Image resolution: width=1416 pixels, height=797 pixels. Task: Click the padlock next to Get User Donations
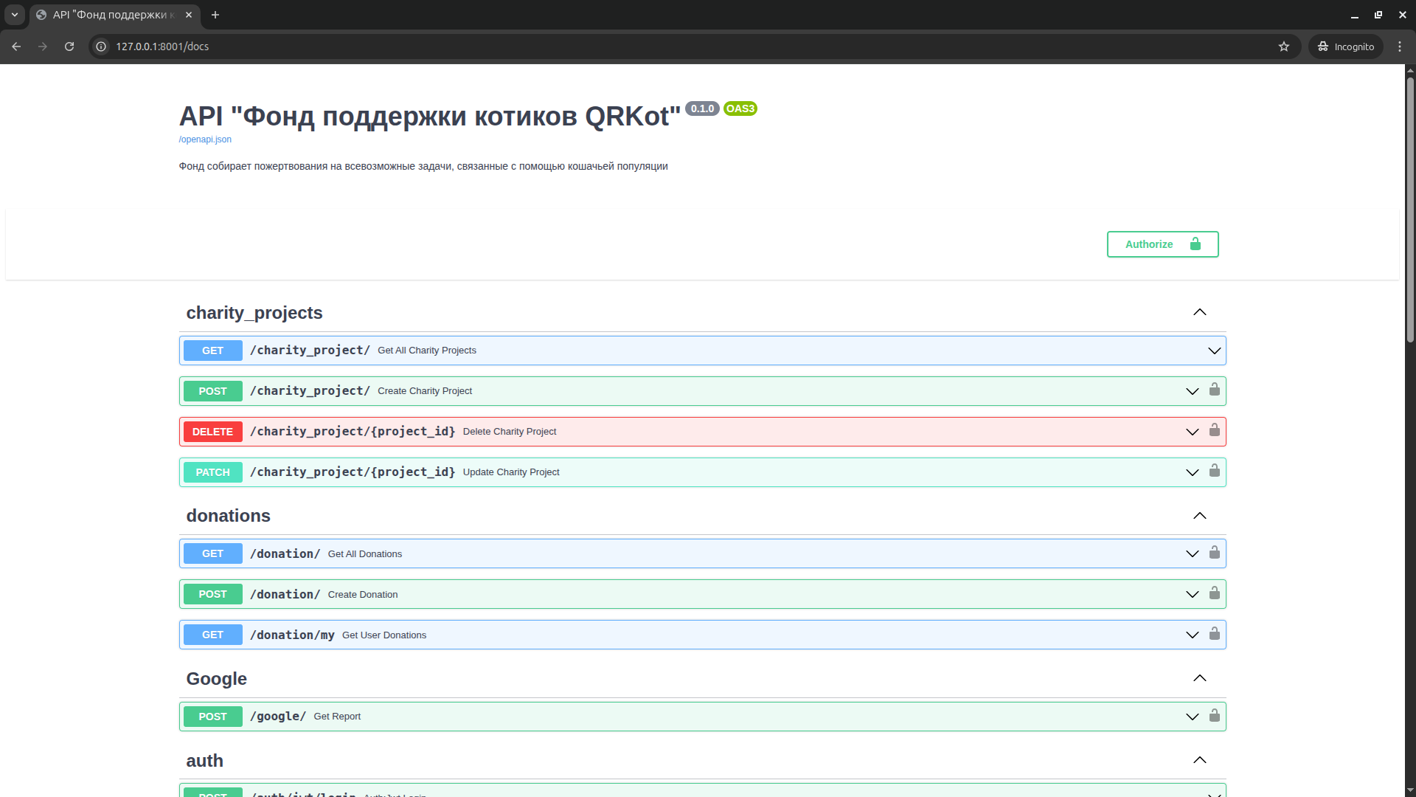pyautogui.click(x=1215, y=634)
